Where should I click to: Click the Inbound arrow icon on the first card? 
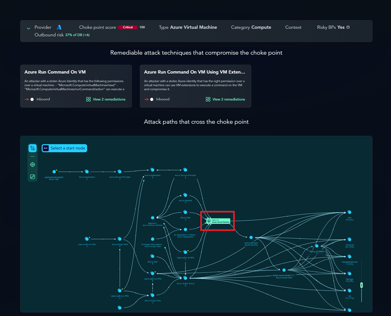click(29, 99)
